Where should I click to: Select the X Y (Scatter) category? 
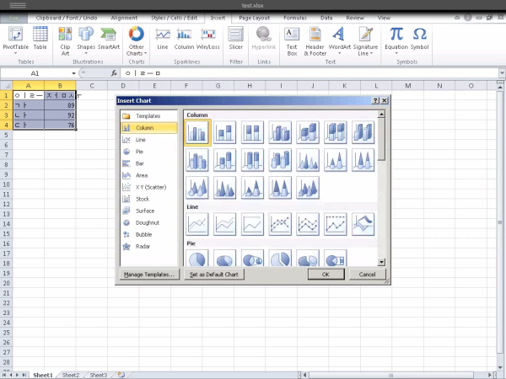click(148, 187)
